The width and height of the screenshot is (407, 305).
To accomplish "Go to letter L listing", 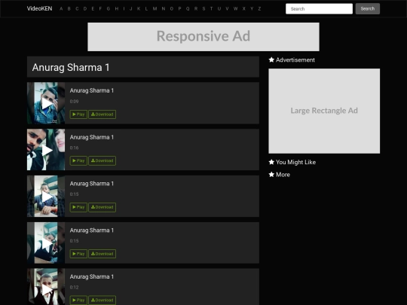I will tap(146, 9).
